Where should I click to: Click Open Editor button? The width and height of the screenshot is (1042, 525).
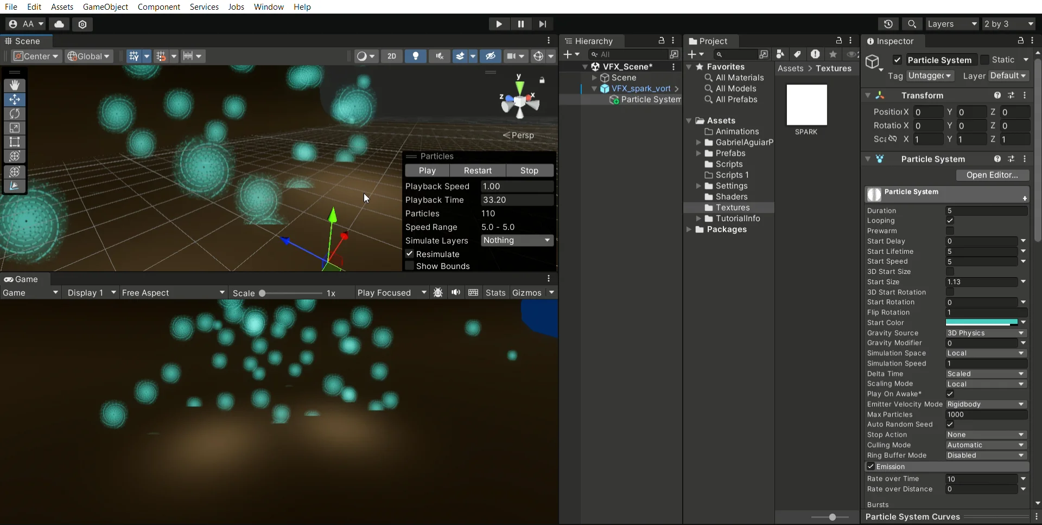tap(992, 175)
